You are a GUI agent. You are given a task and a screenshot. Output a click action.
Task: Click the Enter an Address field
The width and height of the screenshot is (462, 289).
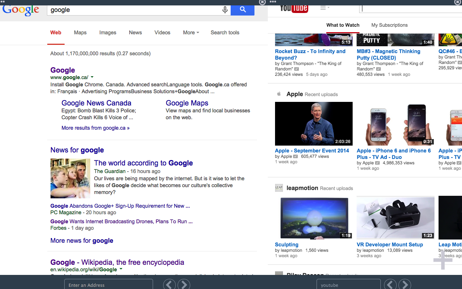109,285
